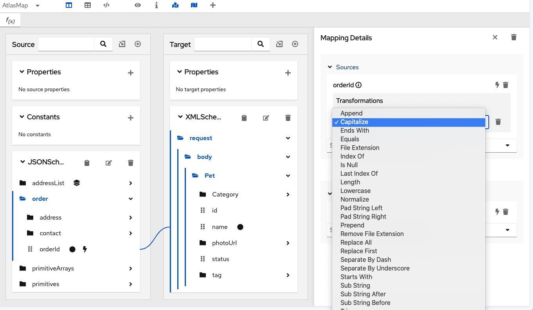
Task: Add a new Target property with the plus
Action: pyautogui.click(x=288, y=72)
